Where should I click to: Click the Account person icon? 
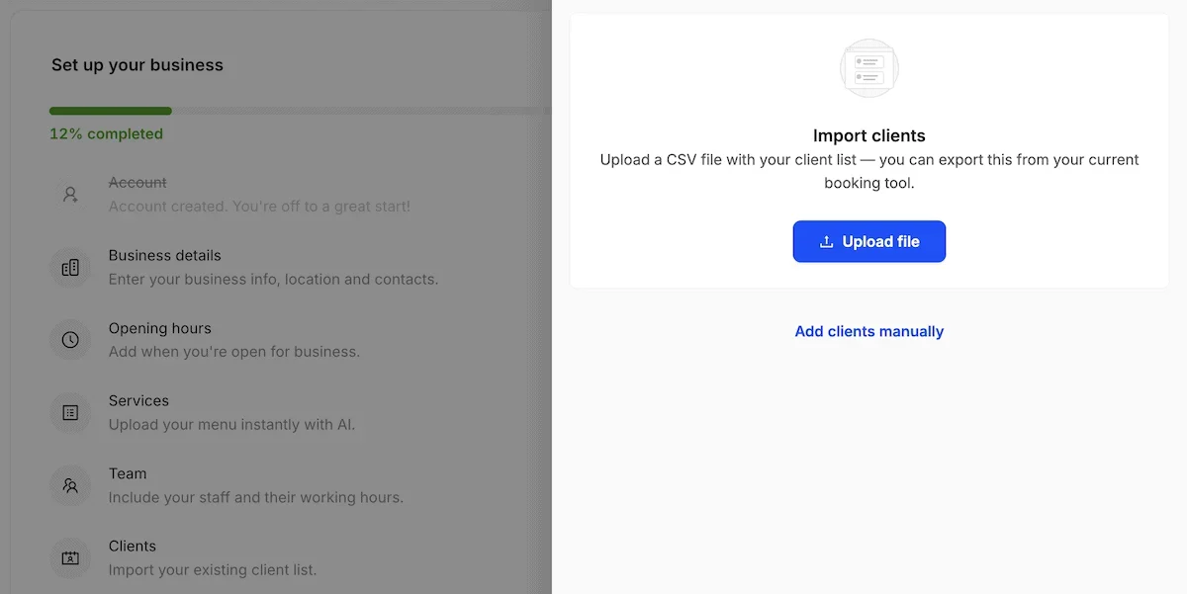pos(70,195)
